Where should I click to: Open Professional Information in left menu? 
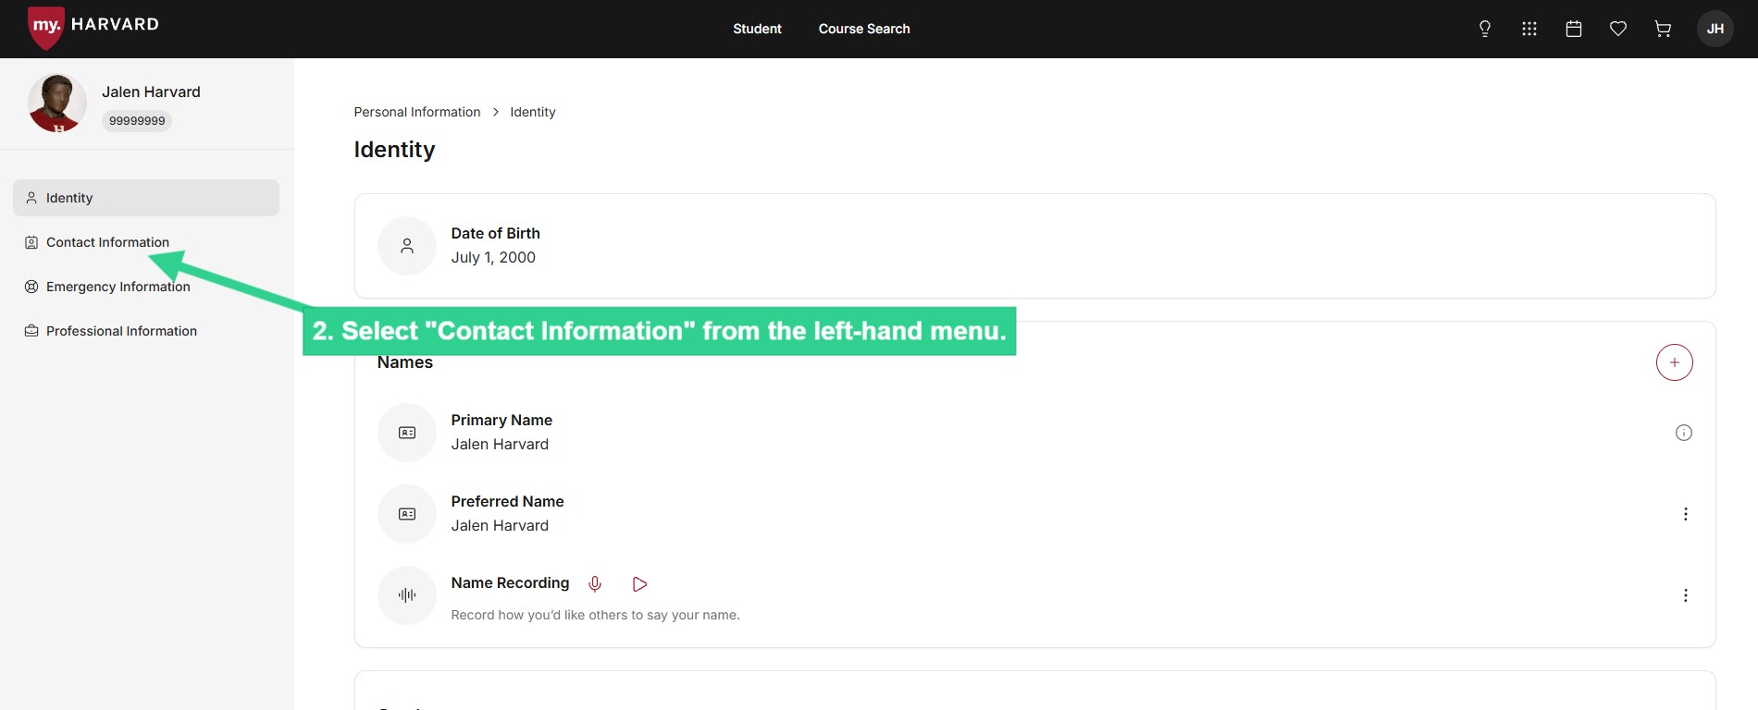pos(146,331)
